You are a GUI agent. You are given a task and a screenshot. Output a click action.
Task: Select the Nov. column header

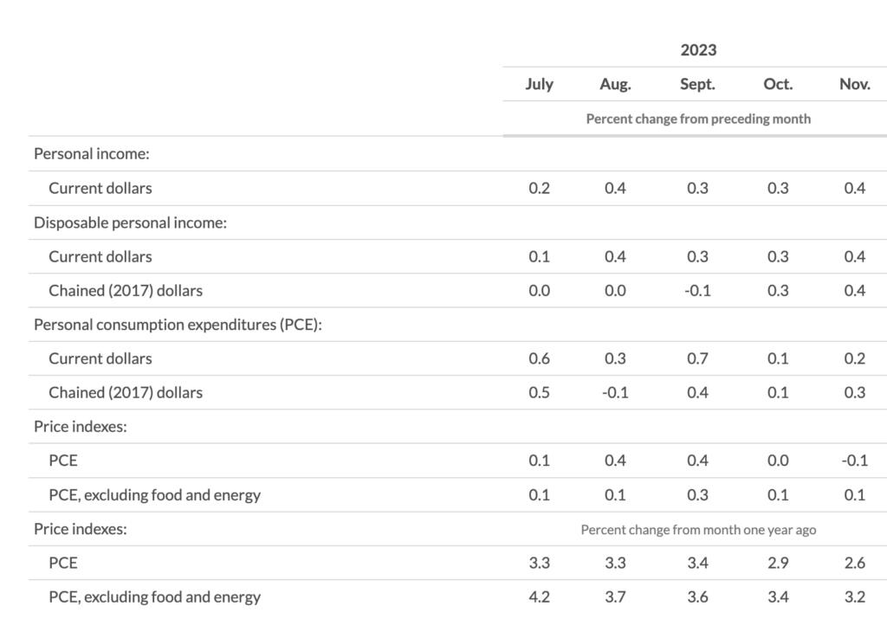coord(854,84)
